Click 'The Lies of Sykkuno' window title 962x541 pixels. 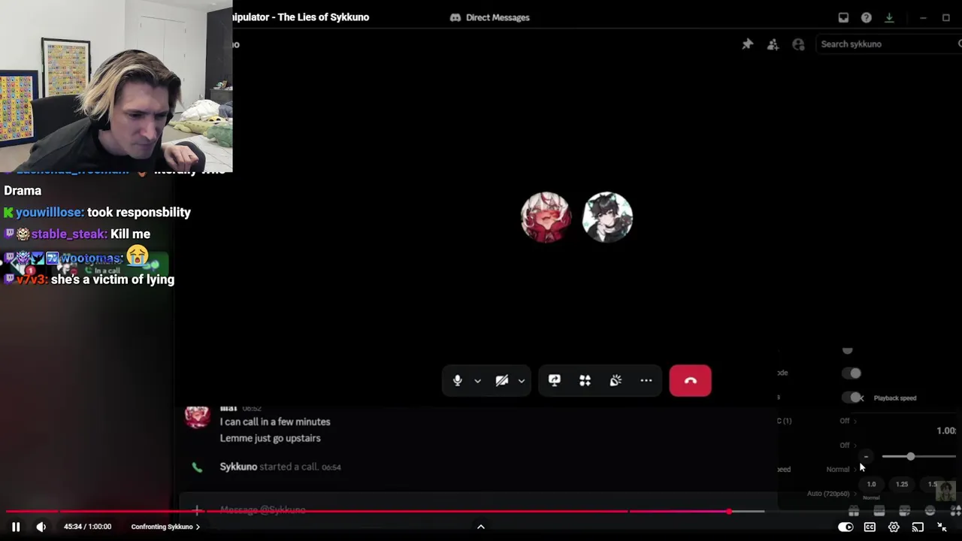pyautogui.click(x=323, y=17)
